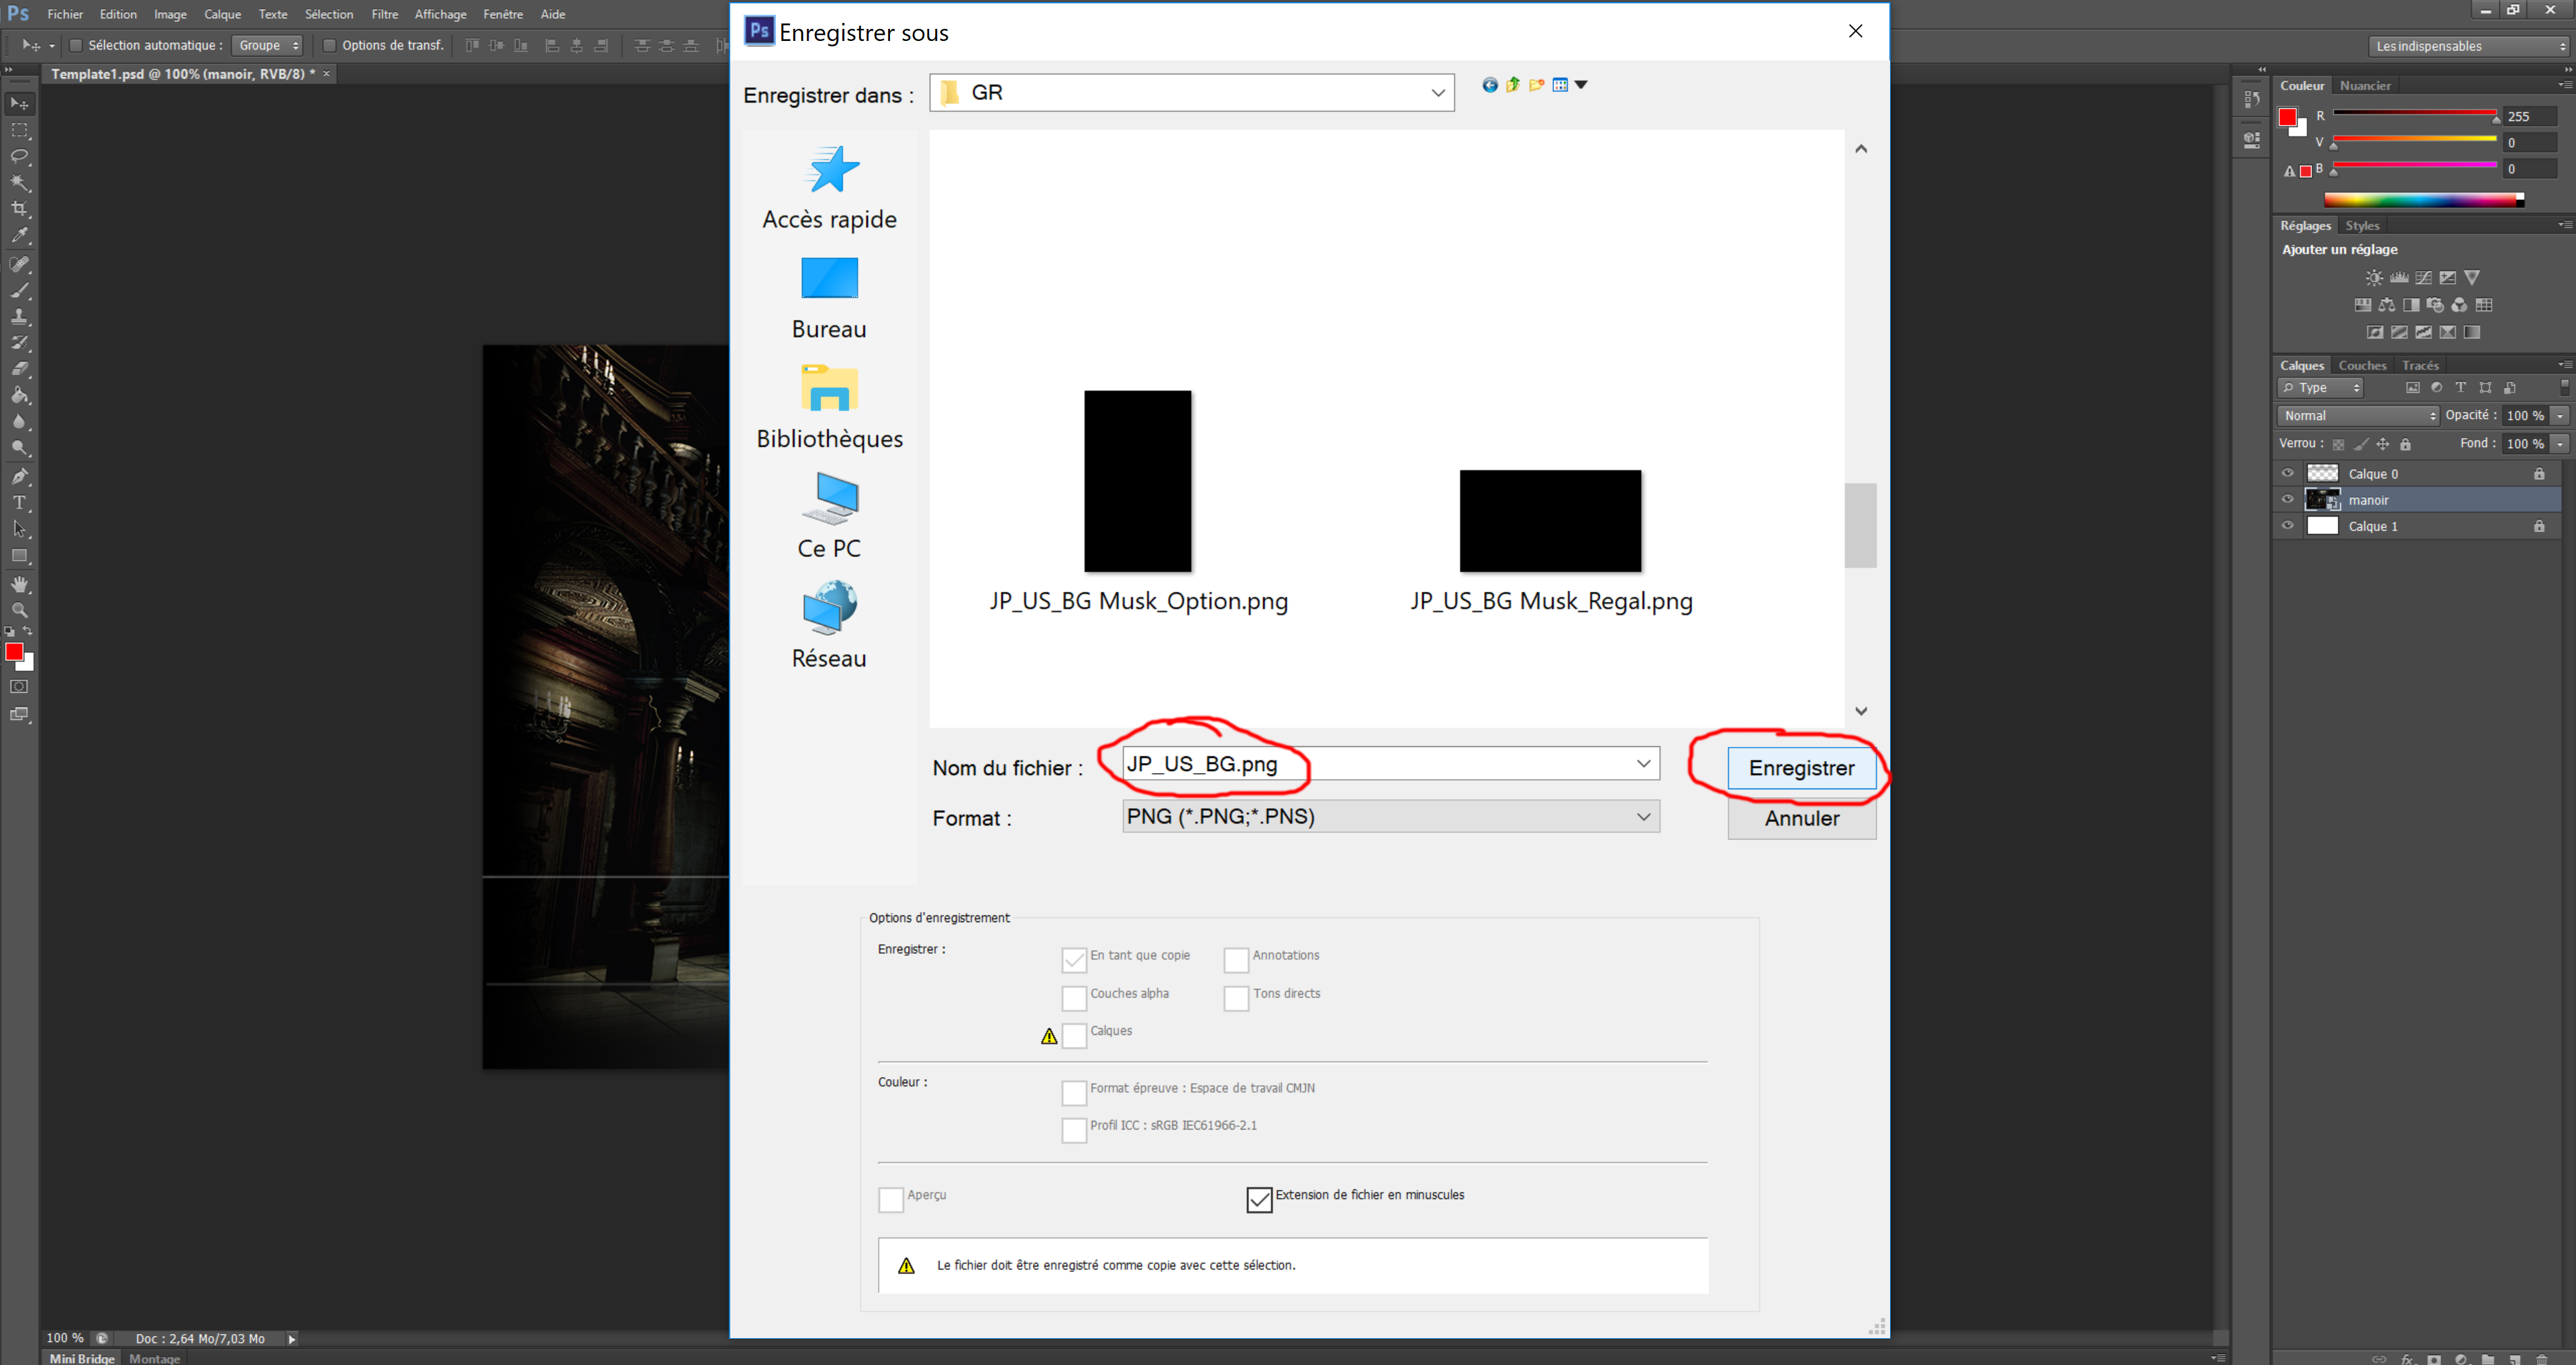The width and height of the screenshot is (2576, 1365).
Task: Select the Crop tool
Action: [19, 209]
